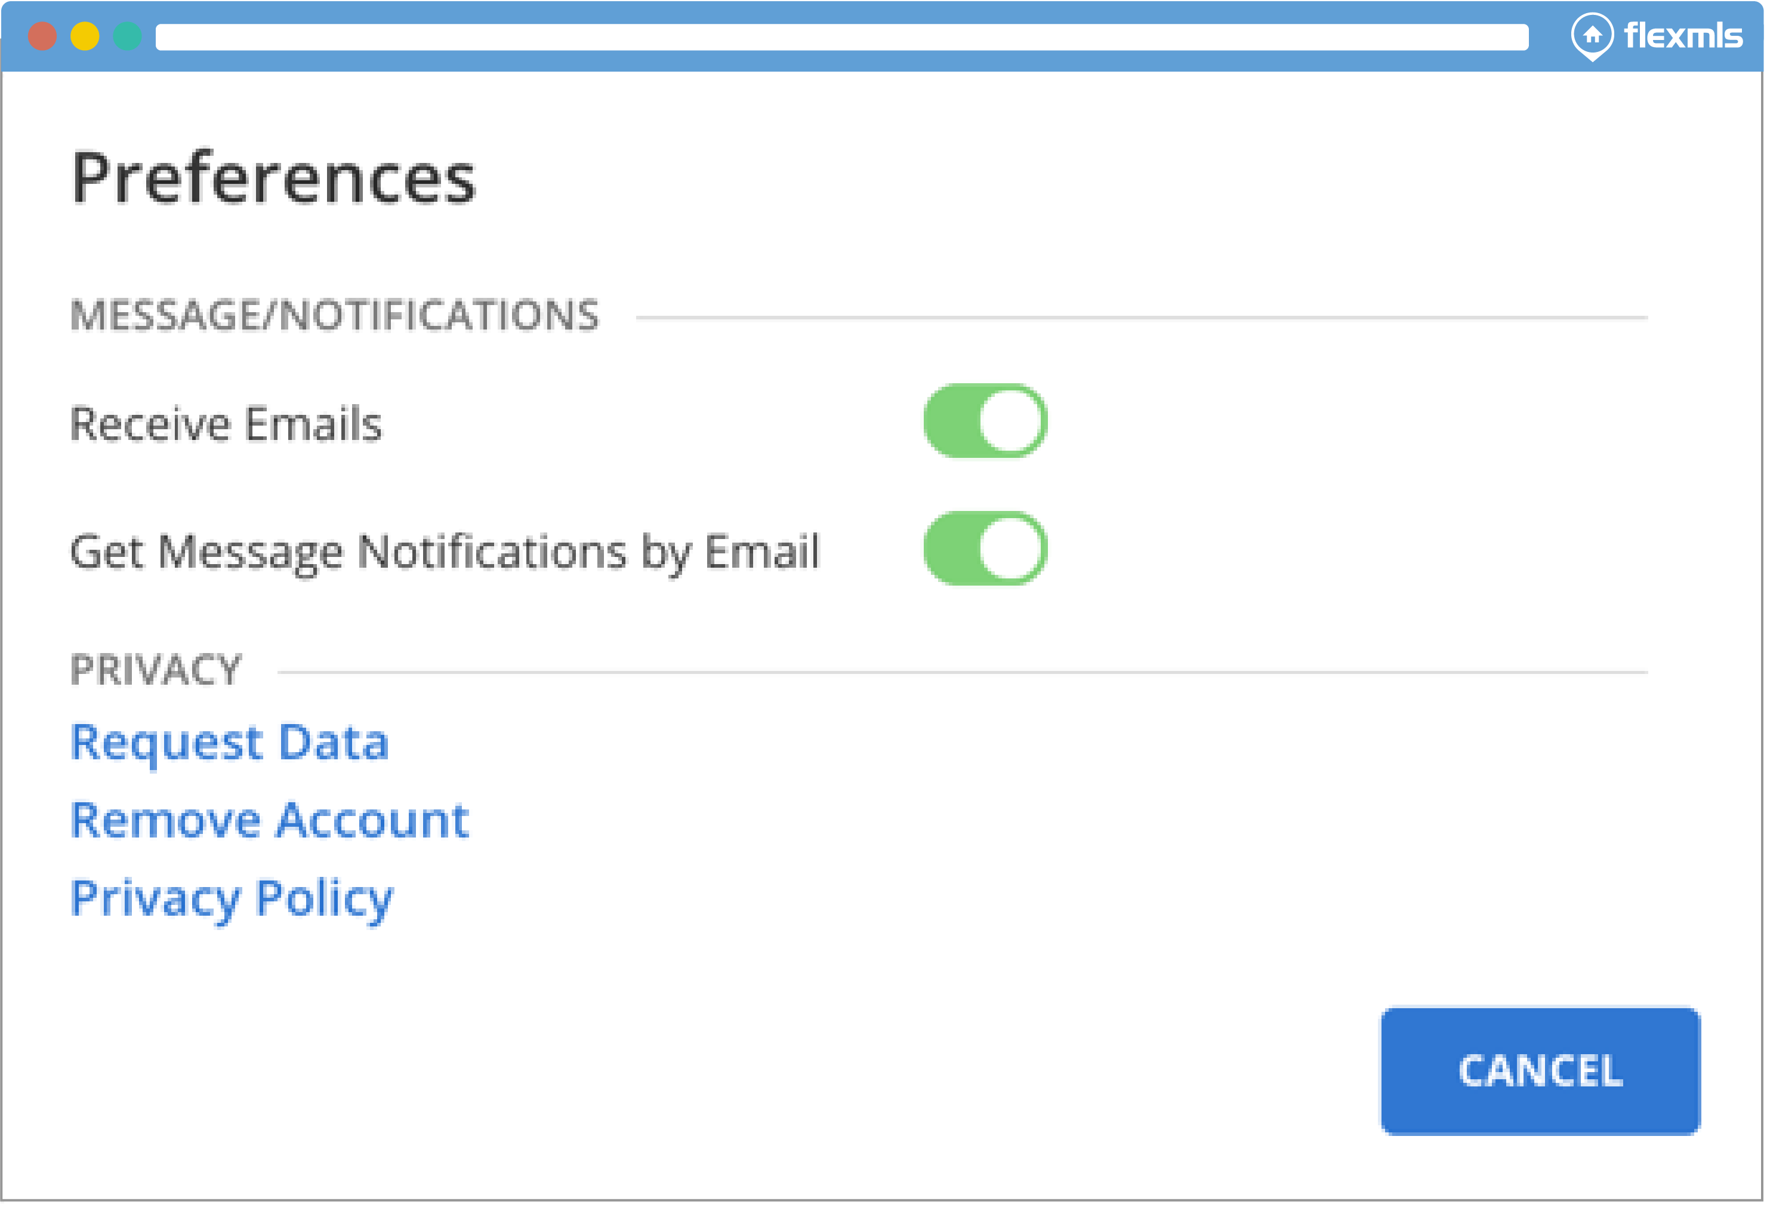The height and width of the screenshot is (1207, 1767).
Task: Click the divider line beside PRIVACY
Action: click(963, 673)
